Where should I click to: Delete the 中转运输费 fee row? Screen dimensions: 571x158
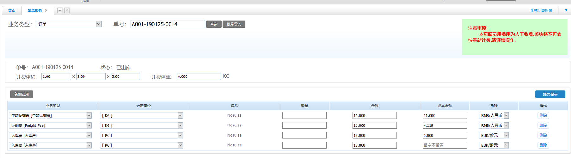[543, 115]
